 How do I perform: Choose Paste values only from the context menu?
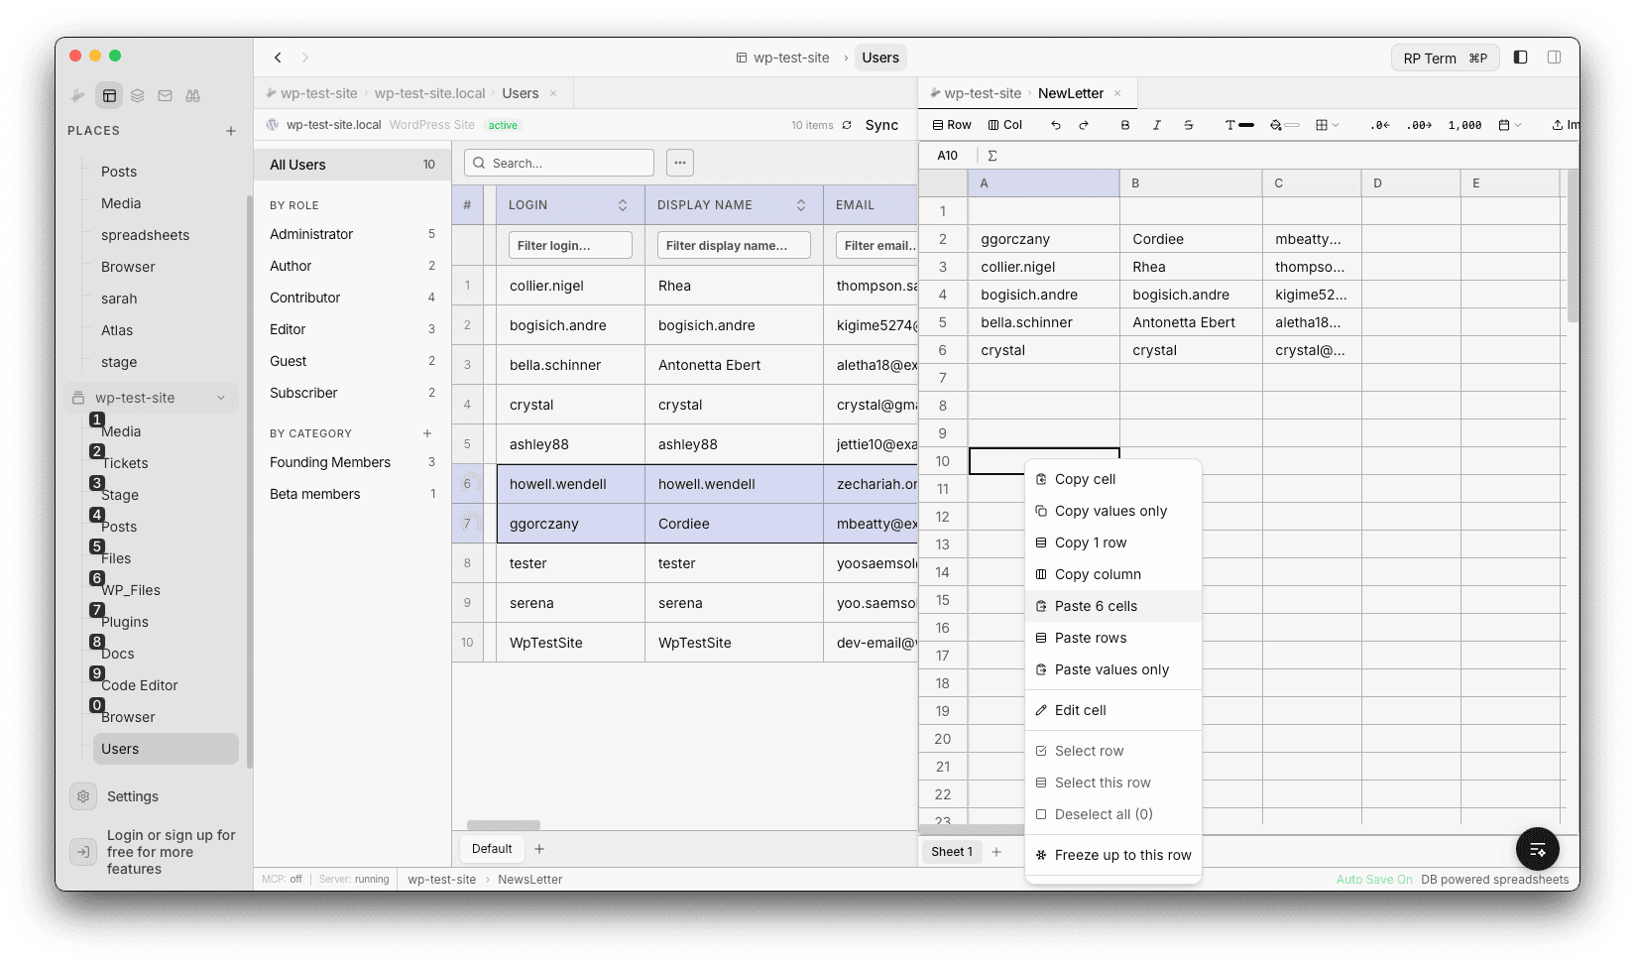point(1110,669)
